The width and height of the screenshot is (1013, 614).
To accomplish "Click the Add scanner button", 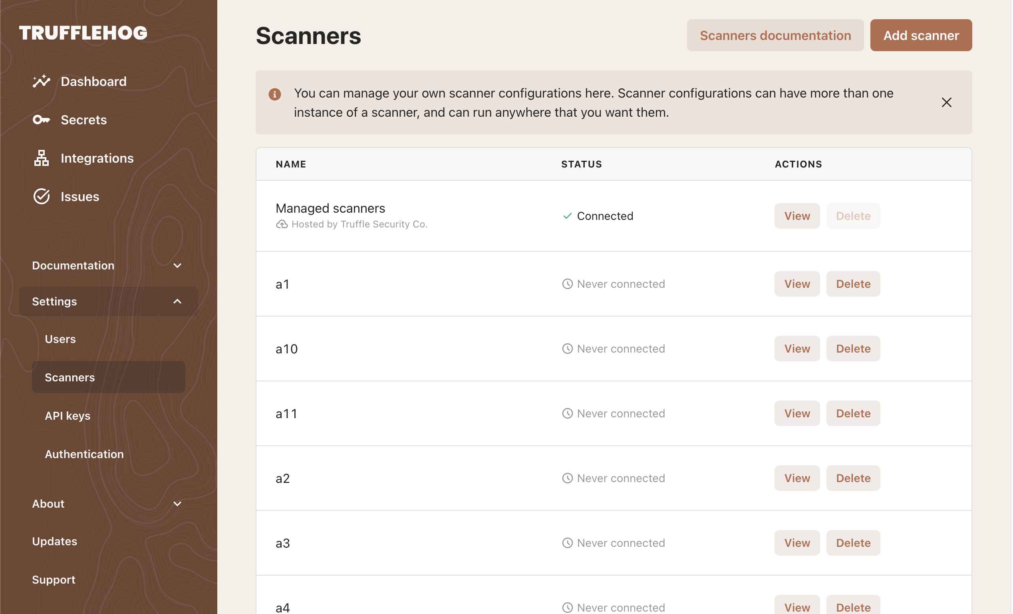I will (x=921, y=35).
